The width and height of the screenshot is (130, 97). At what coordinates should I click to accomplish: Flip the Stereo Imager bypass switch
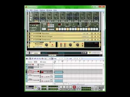click(29, 37)
